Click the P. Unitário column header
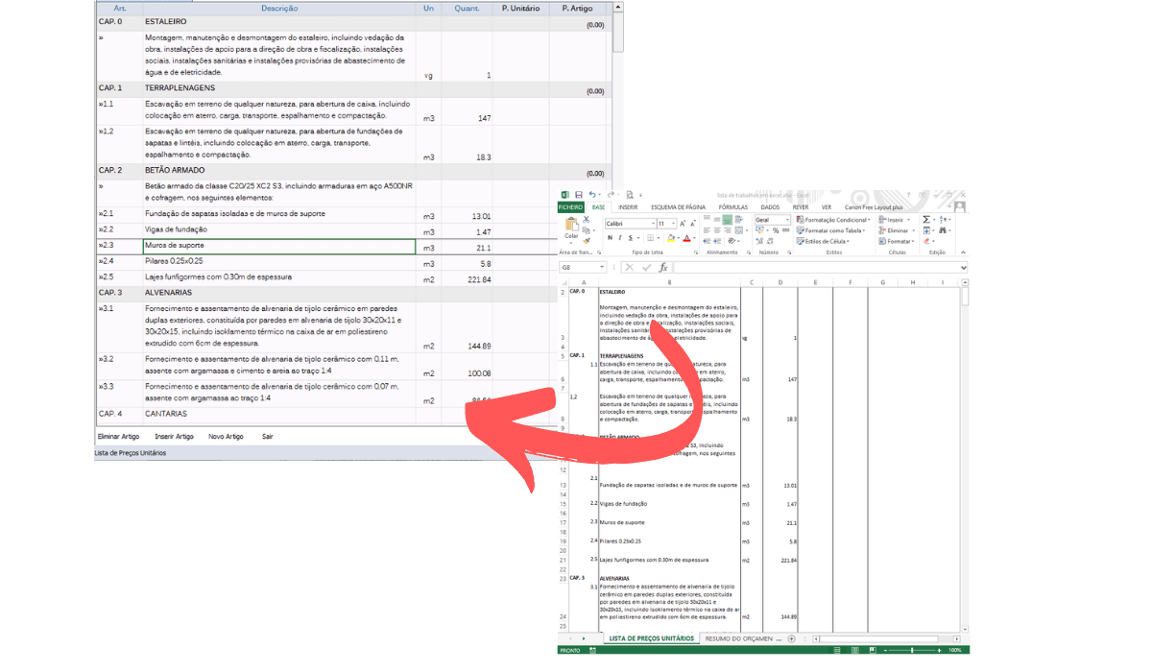The width and height of the screenshot is (1152, 672). pos(521,8)
